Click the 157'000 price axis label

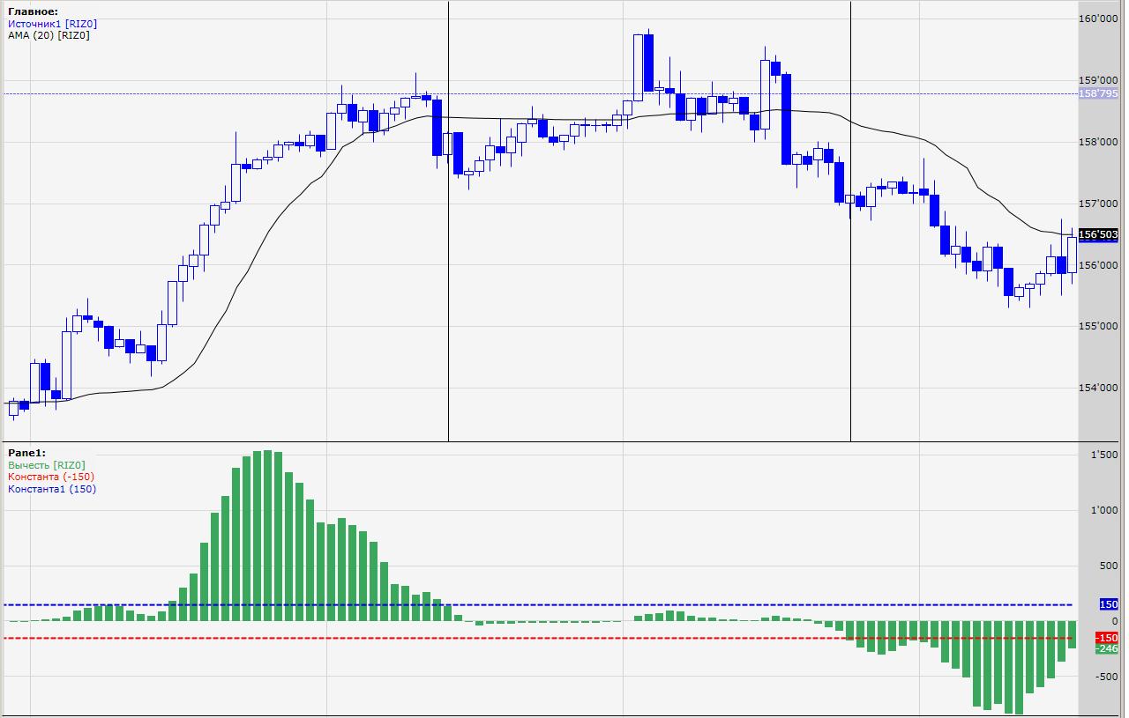coord(1100,203)
